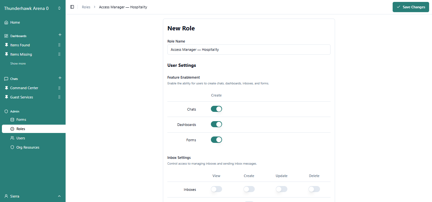
Task: Open the Thunderhawk Arena 0 organization switcher
Action: (x=33, y=8)
